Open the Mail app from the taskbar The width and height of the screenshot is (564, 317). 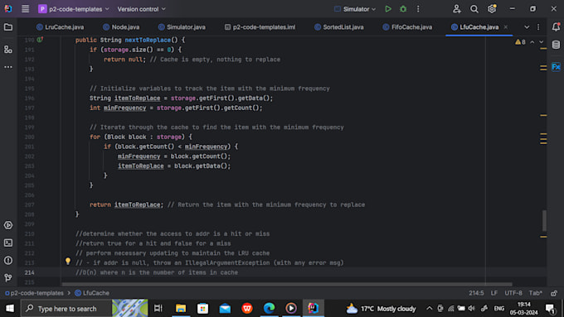tap(225, 309)
